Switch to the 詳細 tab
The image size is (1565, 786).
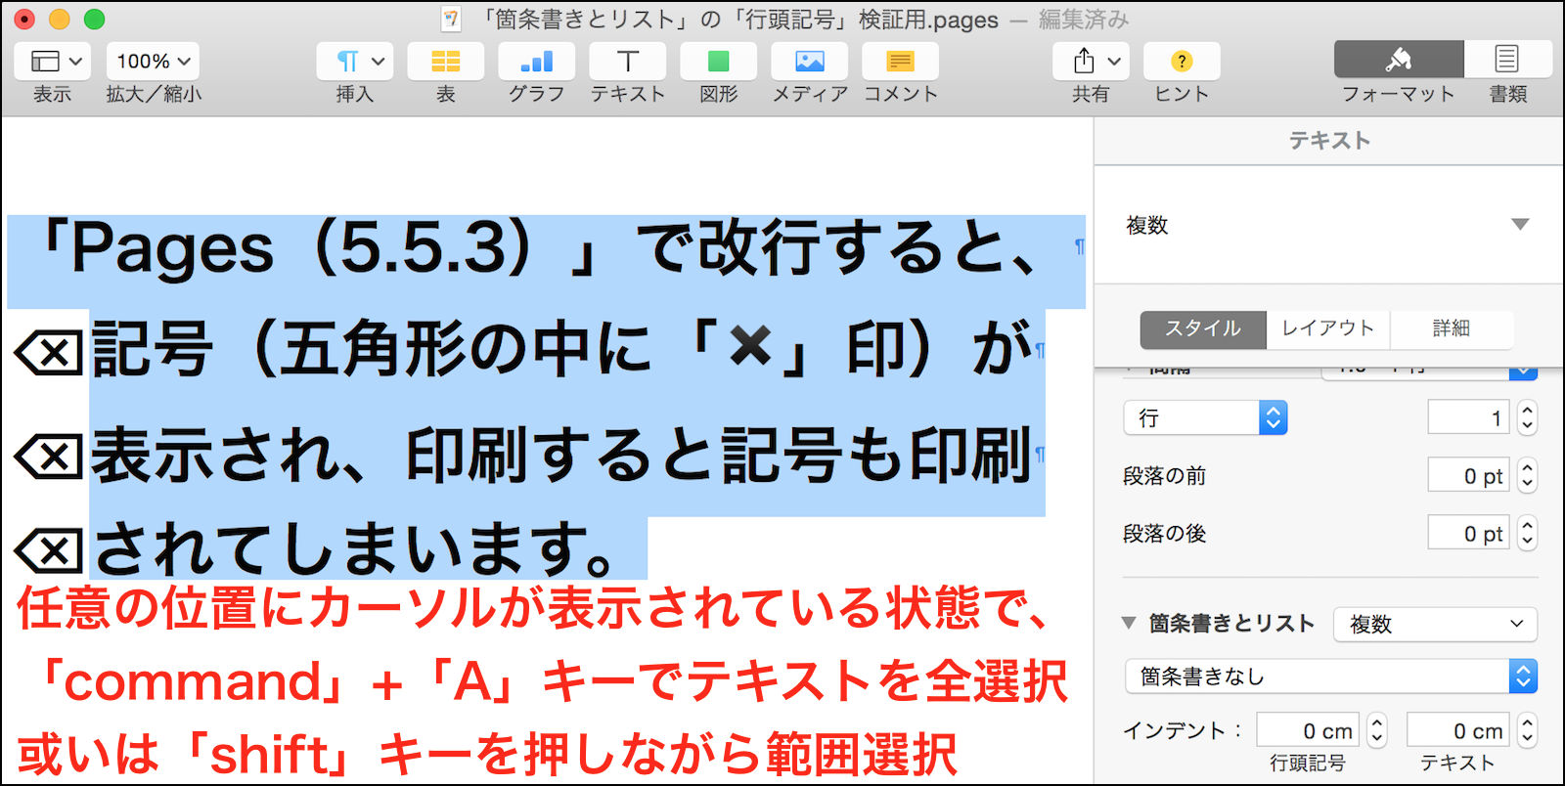pos(1452,329)
